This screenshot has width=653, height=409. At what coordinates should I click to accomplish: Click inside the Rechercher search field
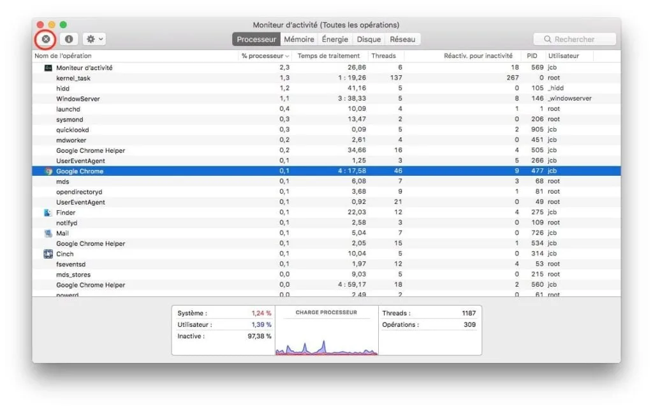tap(577, 39)
